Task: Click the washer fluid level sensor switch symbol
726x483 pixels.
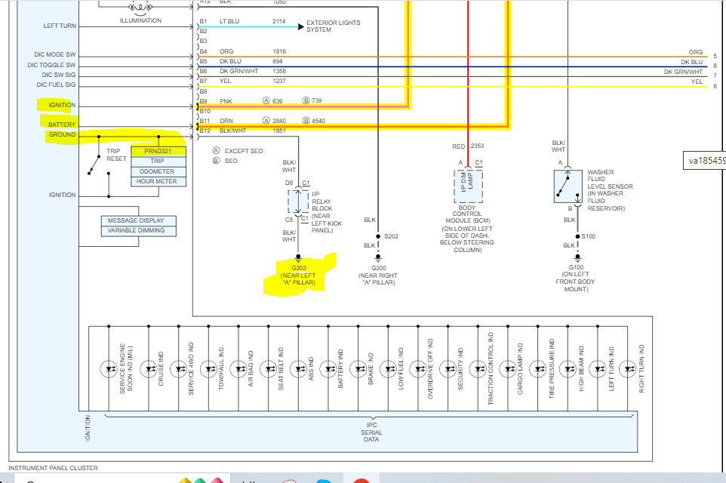Action: coord(566,183)
